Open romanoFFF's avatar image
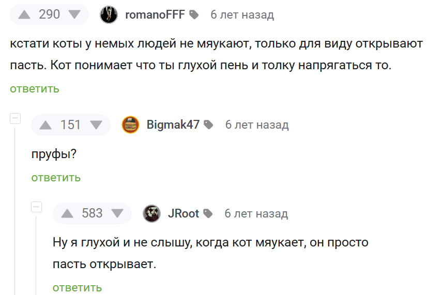427x295 pixels. pyautogui.click(x=109, y=14)
